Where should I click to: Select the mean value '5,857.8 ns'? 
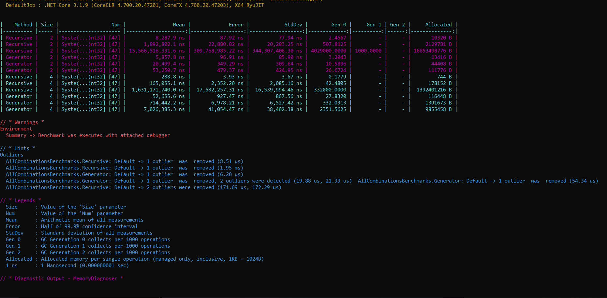pyautogui.click(x=170, y=57)
